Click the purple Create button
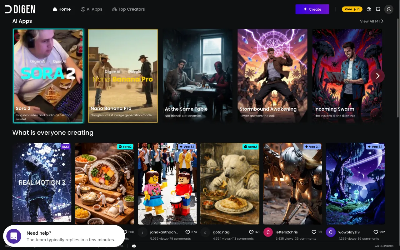Viewport: 400px width, 250px height. coord(312,9)
